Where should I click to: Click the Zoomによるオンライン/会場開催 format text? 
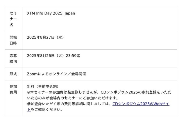pyautogui.click(x=56, y=74)
